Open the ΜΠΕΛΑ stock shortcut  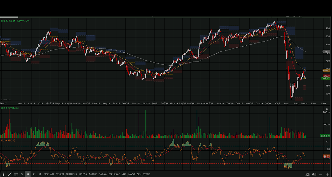(83, 174)
